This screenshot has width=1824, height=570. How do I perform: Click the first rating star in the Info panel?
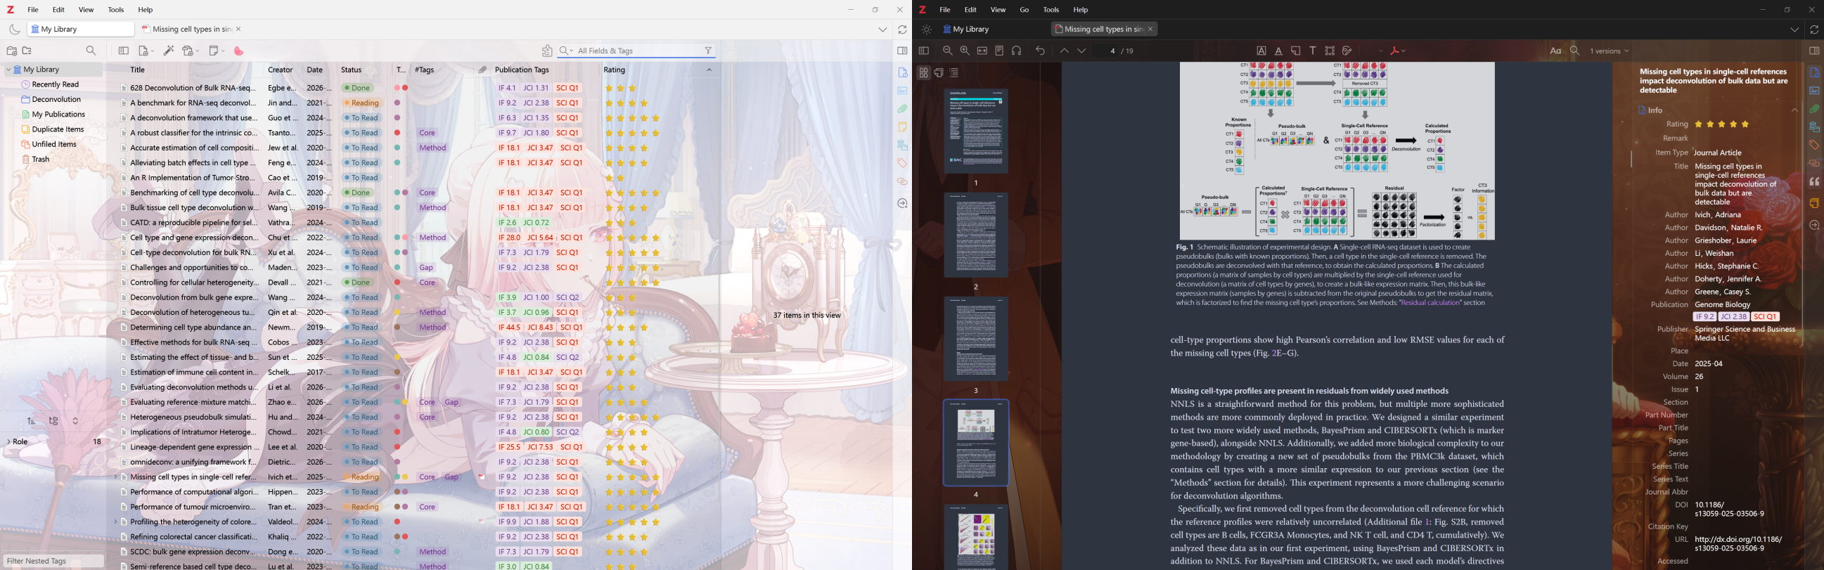(1698, 124)
